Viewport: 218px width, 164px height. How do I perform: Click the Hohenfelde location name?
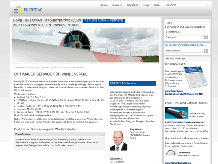click(184, 153)
